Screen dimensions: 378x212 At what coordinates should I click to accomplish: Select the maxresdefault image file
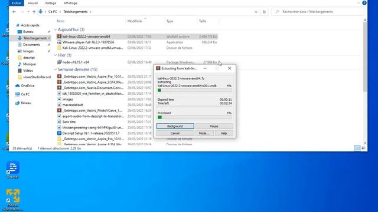(x=73, y=105)
